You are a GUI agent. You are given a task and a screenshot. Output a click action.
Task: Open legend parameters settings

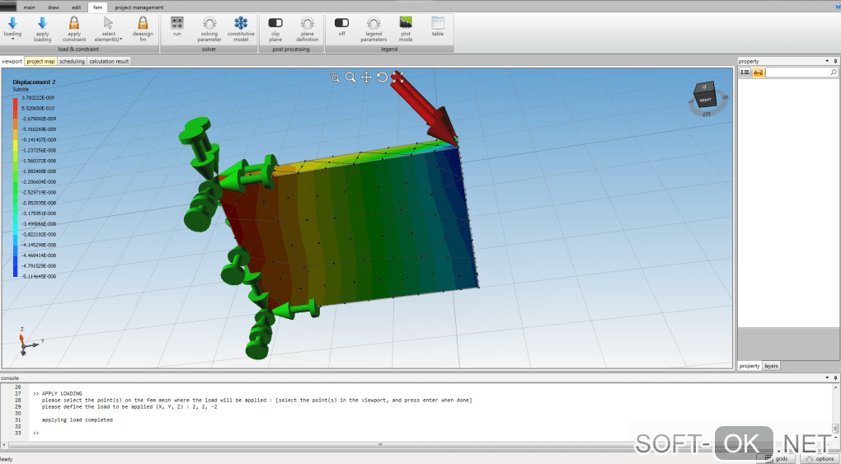374,28
